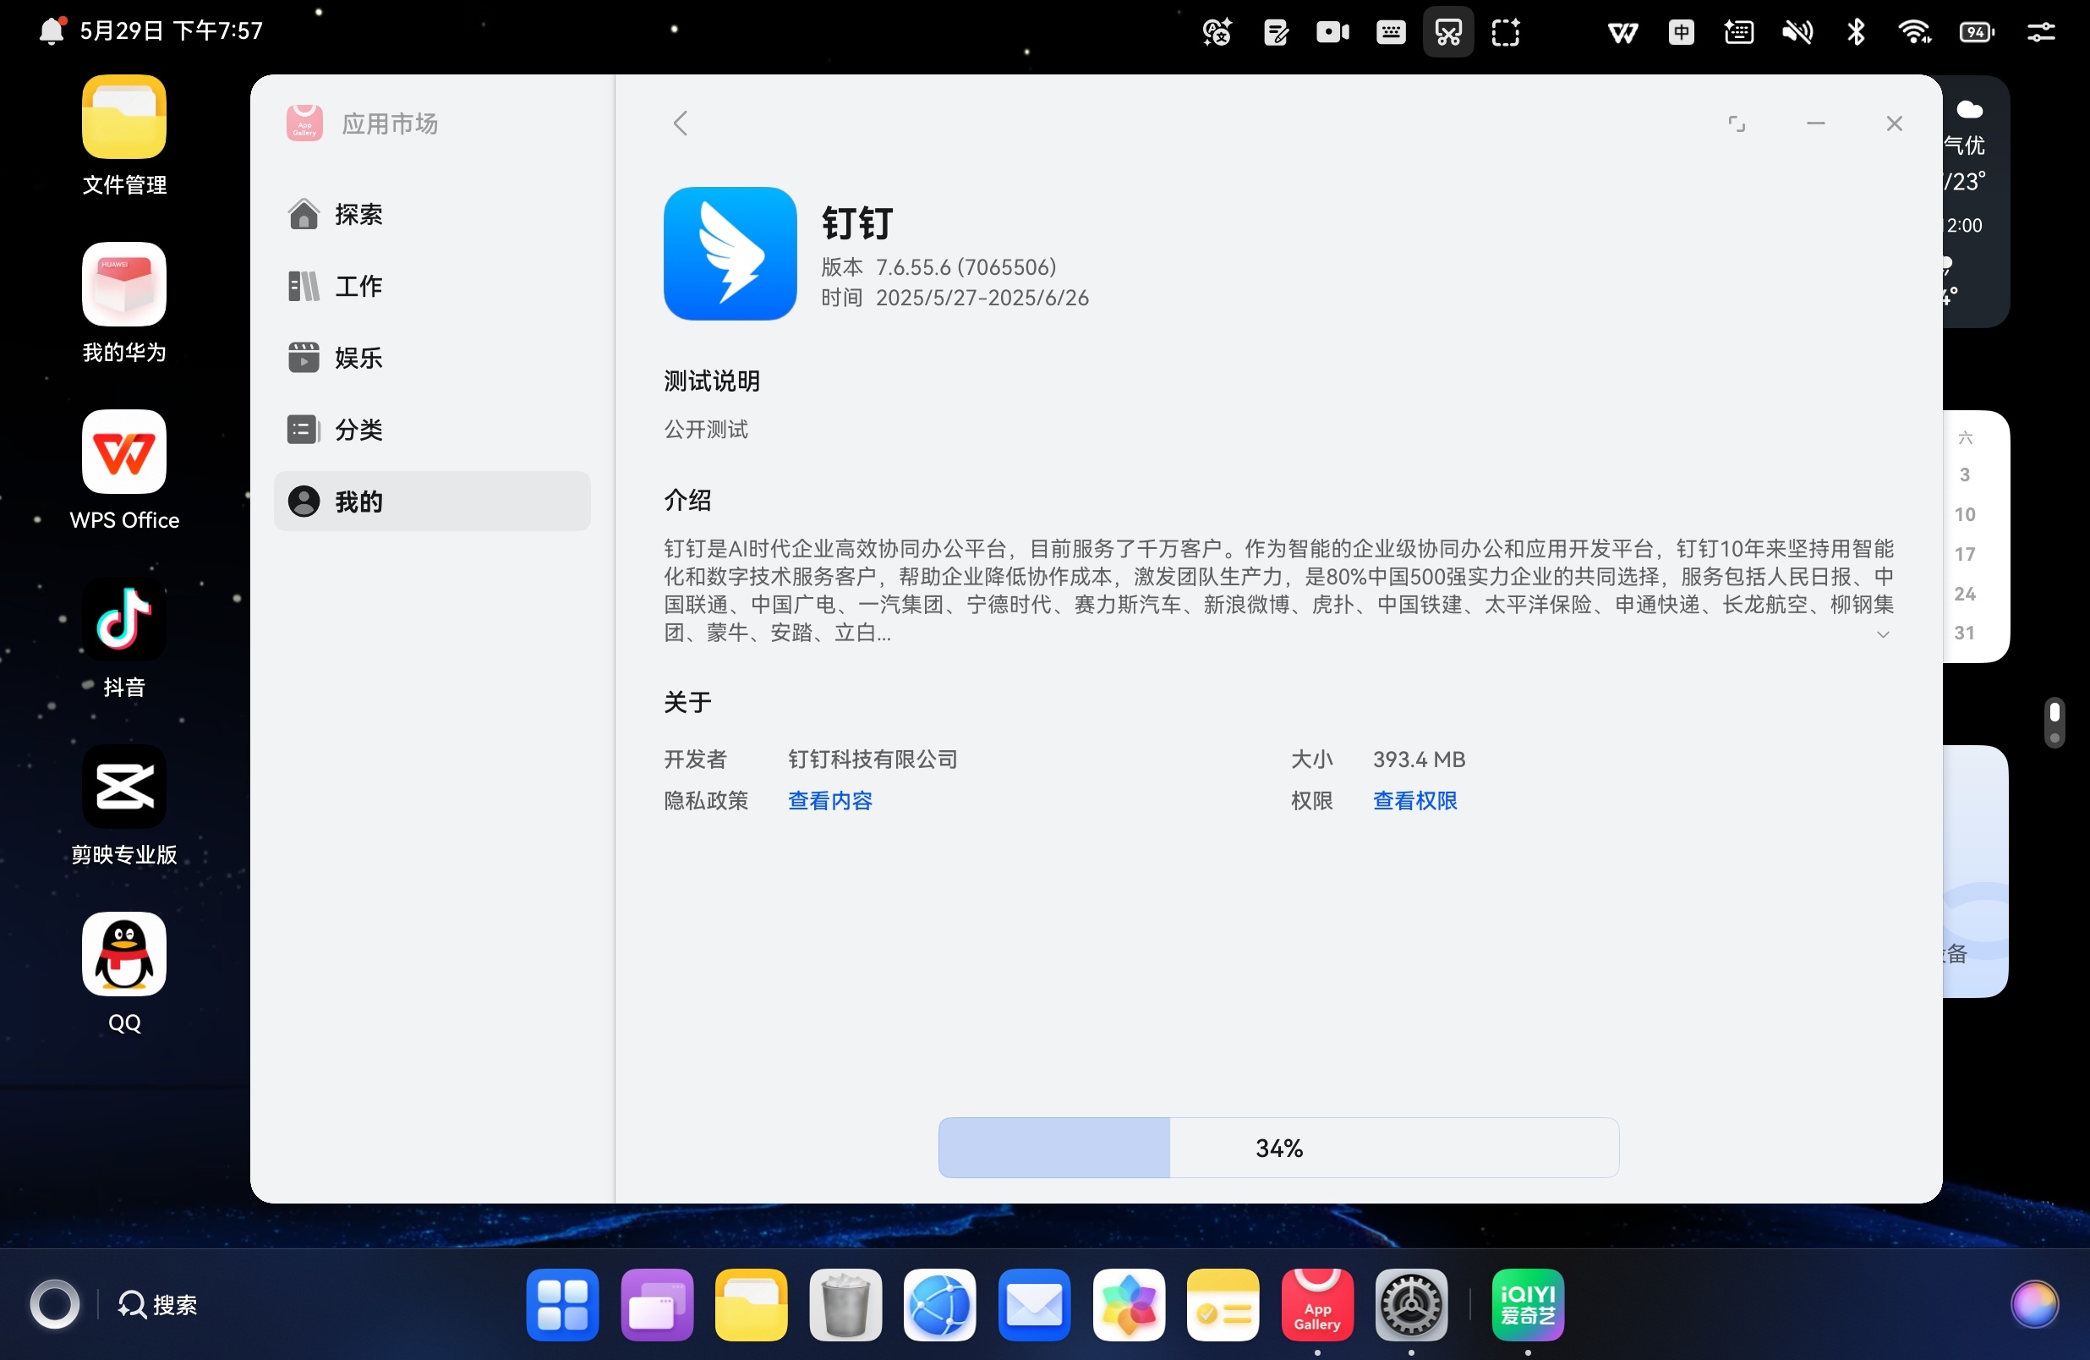Screen dimensions: 2090x1360
Task: Launch the browser from dock
Action: pos(939,1305)
